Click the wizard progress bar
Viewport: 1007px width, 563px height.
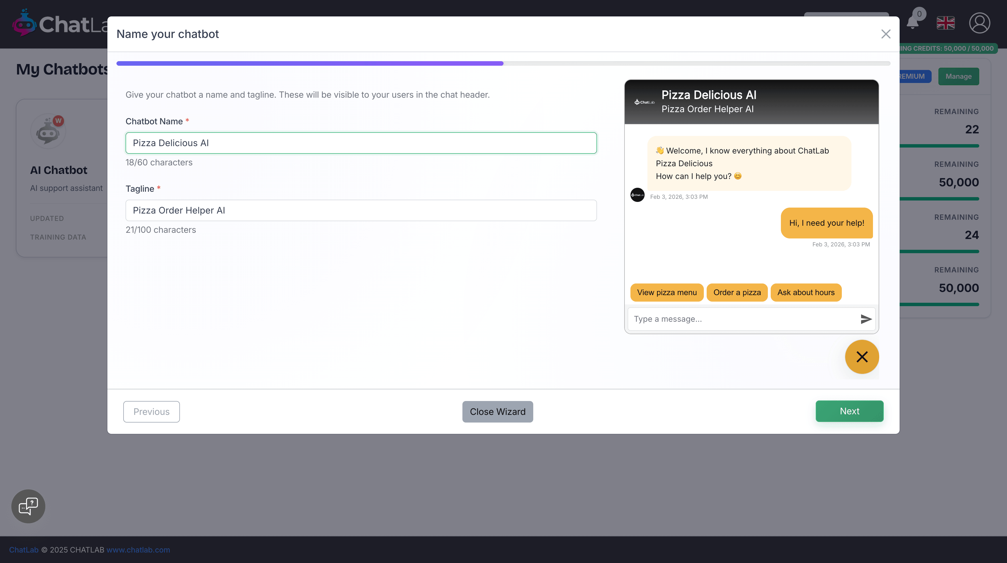503,63
